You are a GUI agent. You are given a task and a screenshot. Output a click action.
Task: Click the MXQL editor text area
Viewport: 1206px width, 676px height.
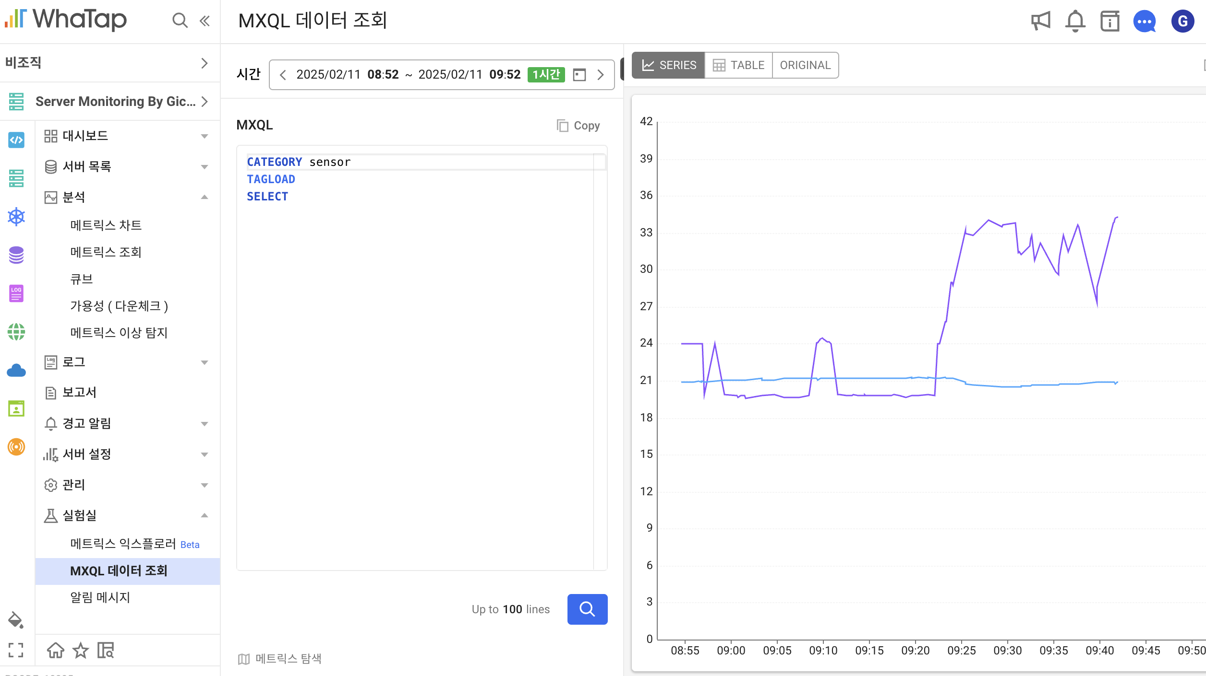click(x=422, y=358)
